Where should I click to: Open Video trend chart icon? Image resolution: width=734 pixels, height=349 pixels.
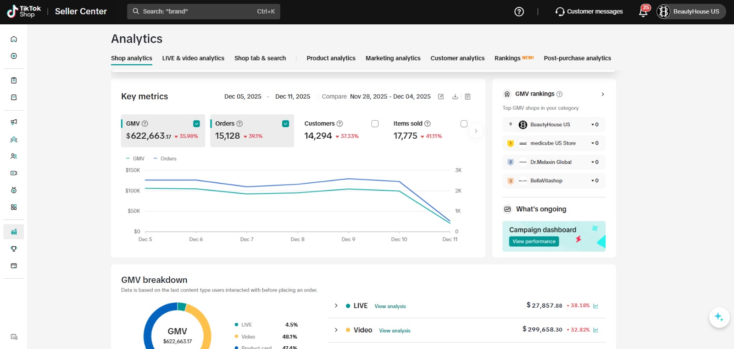click(x=596, y=330)
